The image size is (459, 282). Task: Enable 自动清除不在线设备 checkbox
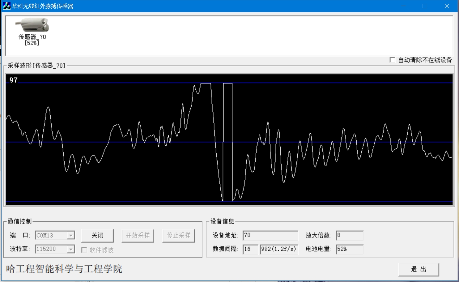(x=393, y=60)
